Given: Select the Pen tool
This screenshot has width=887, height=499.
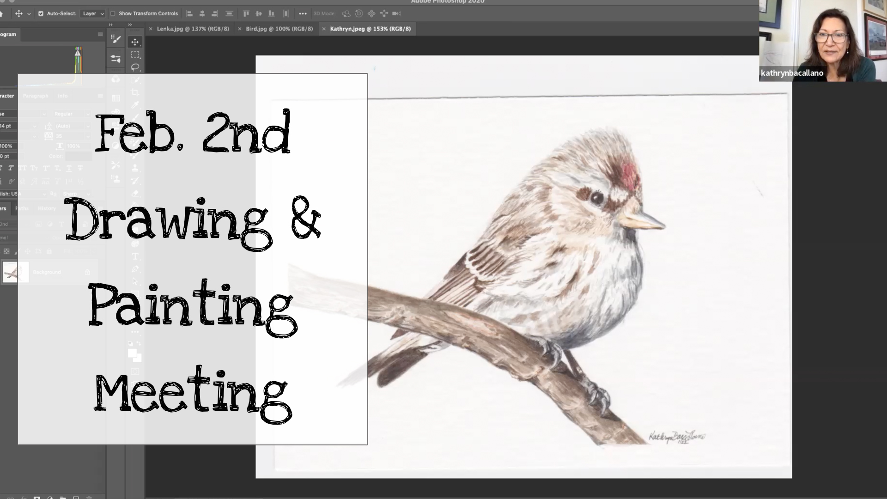Looking at the screenshot, I should tap(135, 269).
